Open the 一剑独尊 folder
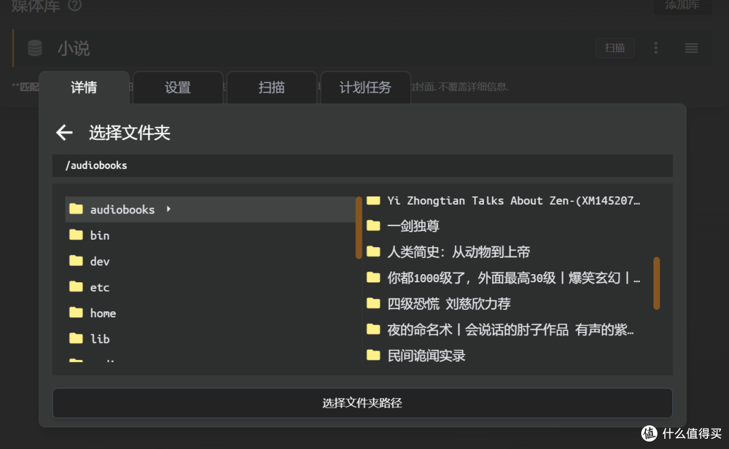Viewport: 729px width, 449px height. click(413, 226)
